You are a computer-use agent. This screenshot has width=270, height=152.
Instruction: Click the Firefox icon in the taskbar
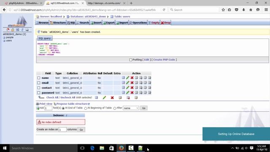pos(121,148)
